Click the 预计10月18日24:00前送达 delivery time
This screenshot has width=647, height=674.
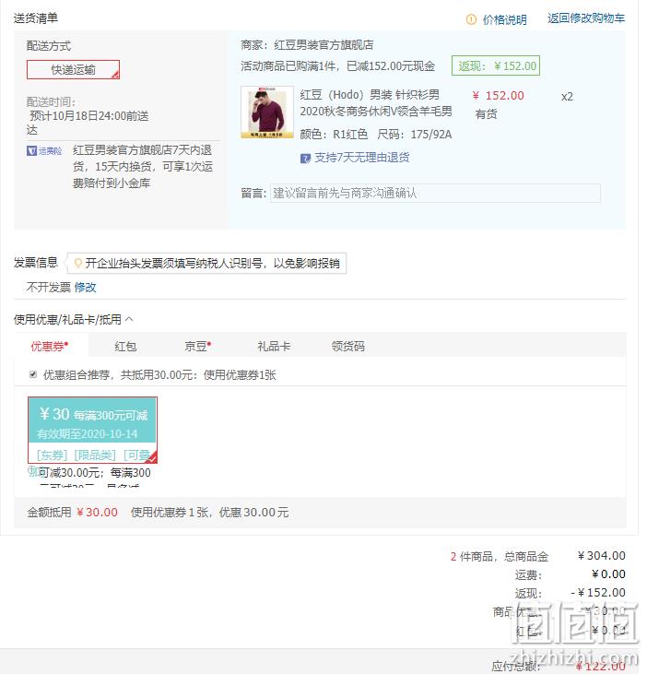[x=88, y=123]
